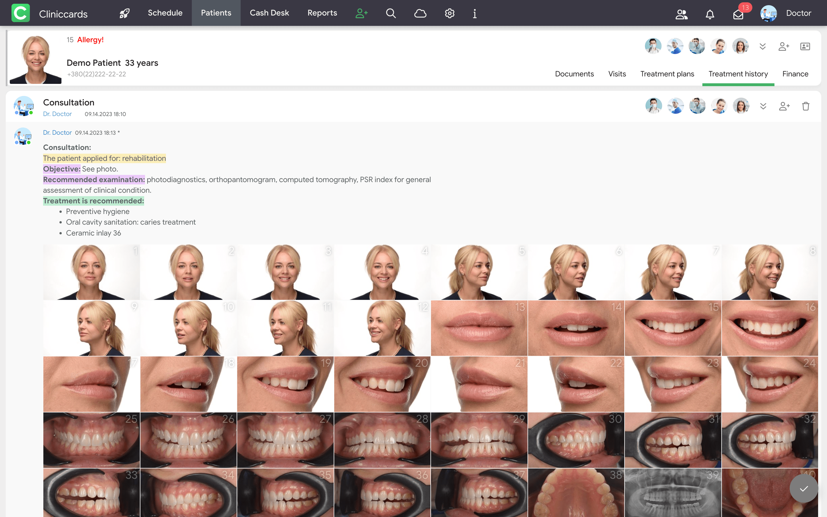This screenshot has height=517, width=827.
Task: Click Dr. Doctor link under Consultation title
Action: [x=57, y=114]
